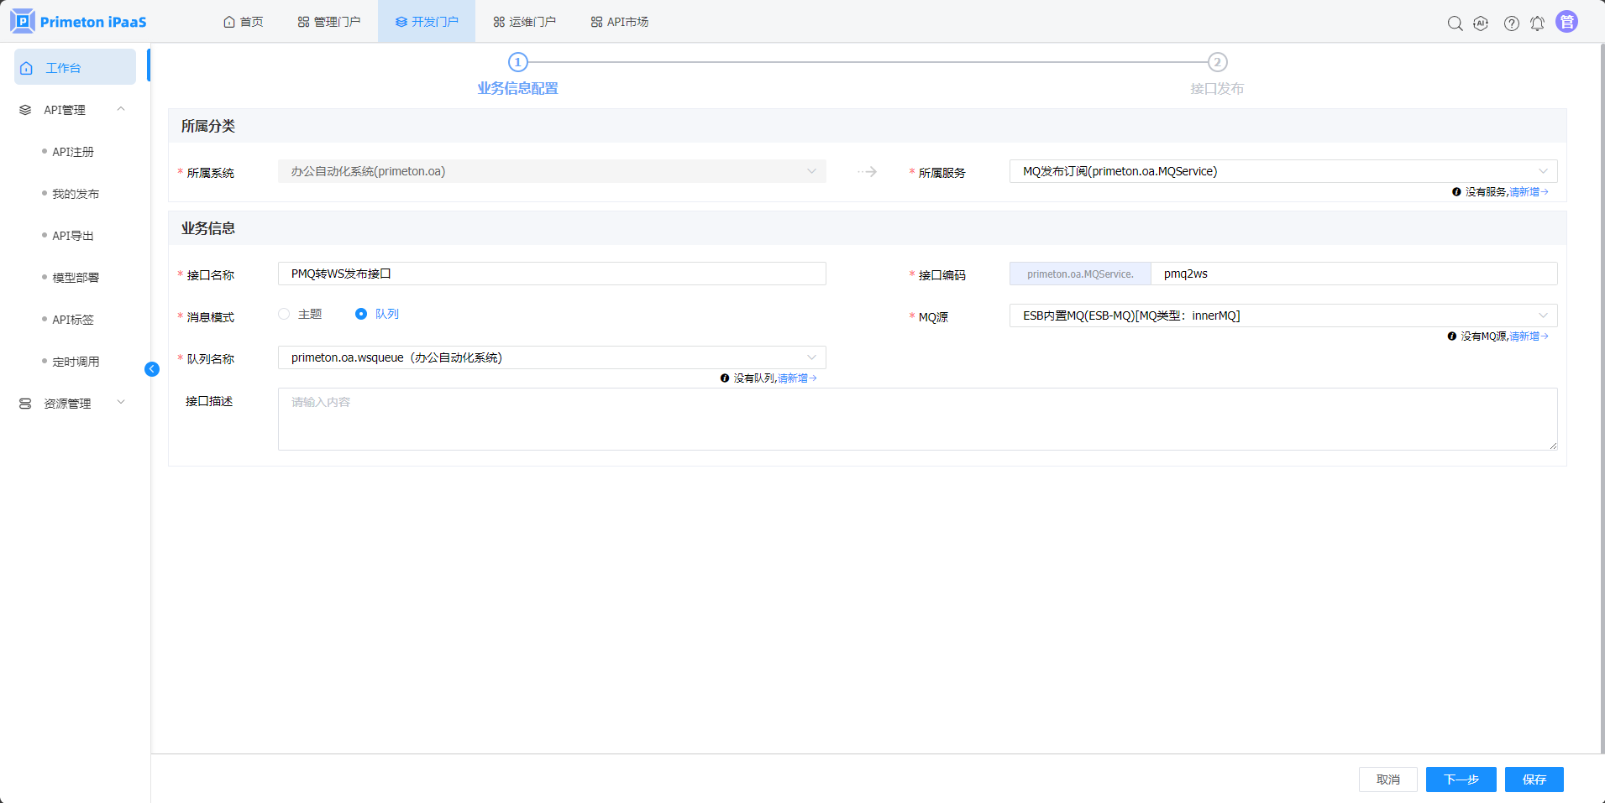Switch to the 运维门户 tab

pos(524,22)
